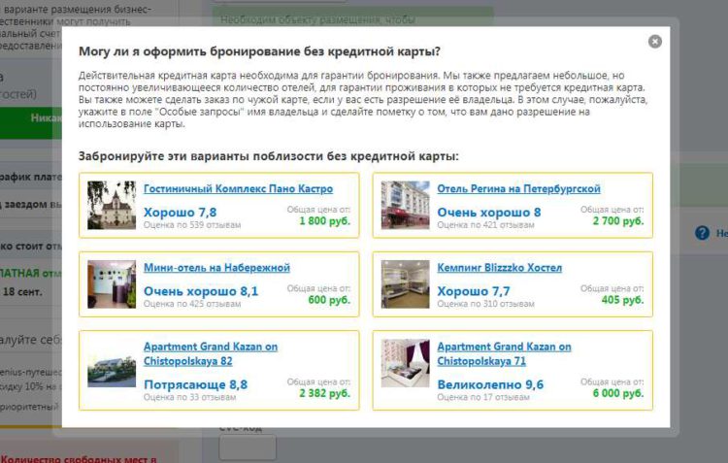Screen dimensions: 728x463
Task: Click Мини-отель на Набережной thumbnail
Action: [112, 284]
